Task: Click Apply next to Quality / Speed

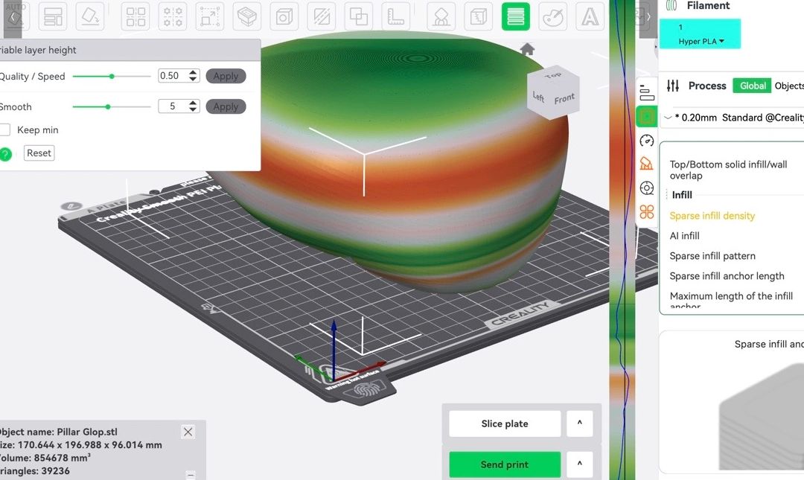Action: coord(226,76)
